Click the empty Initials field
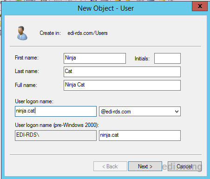The image size is (210, 179). point(167,58)
